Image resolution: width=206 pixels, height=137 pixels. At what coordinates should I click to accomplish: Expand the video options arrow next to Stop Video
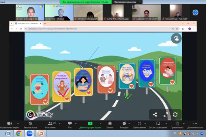click(18, 122)
